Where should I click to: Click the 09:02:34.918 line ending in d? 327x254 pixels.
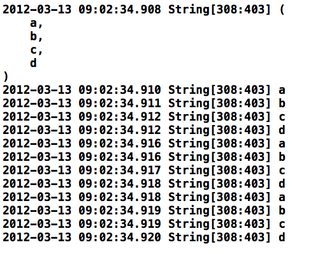pos(143,184)
